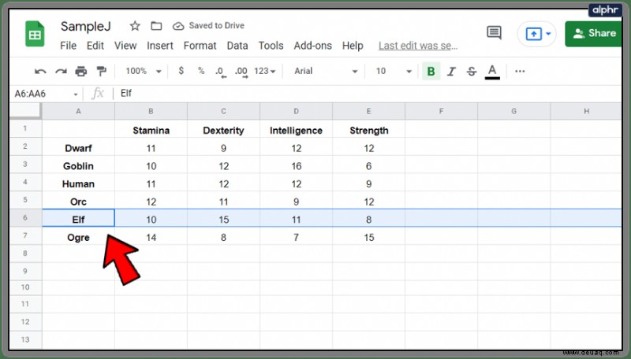Select the Human cell
Screen dimensions: 631x359
tap(78, 184)
